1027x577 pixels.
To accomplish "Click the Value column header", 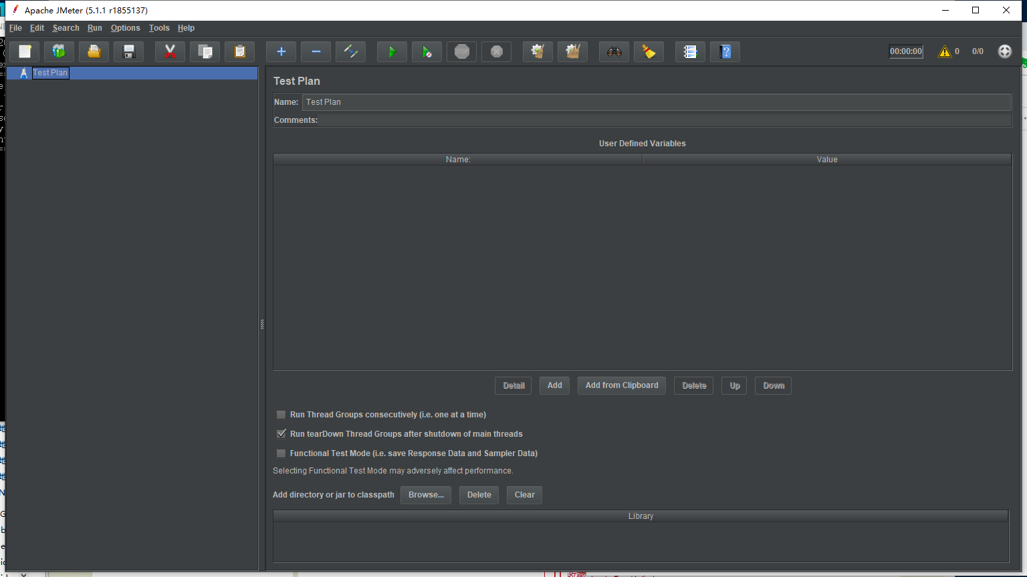I will [x=827, y=160].
